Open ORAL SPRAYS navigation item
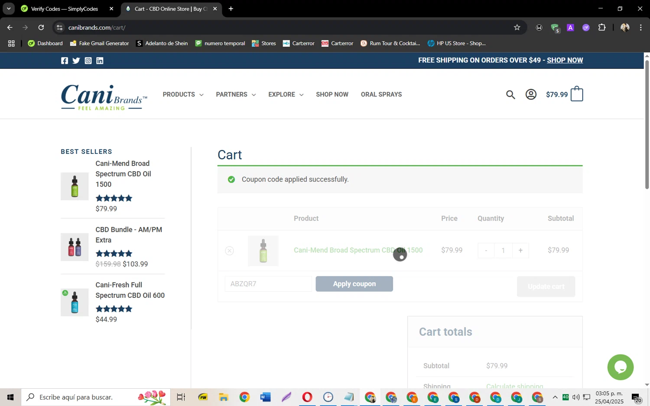The width and height of the screenshot is (650, 406). tap(381, 94)
